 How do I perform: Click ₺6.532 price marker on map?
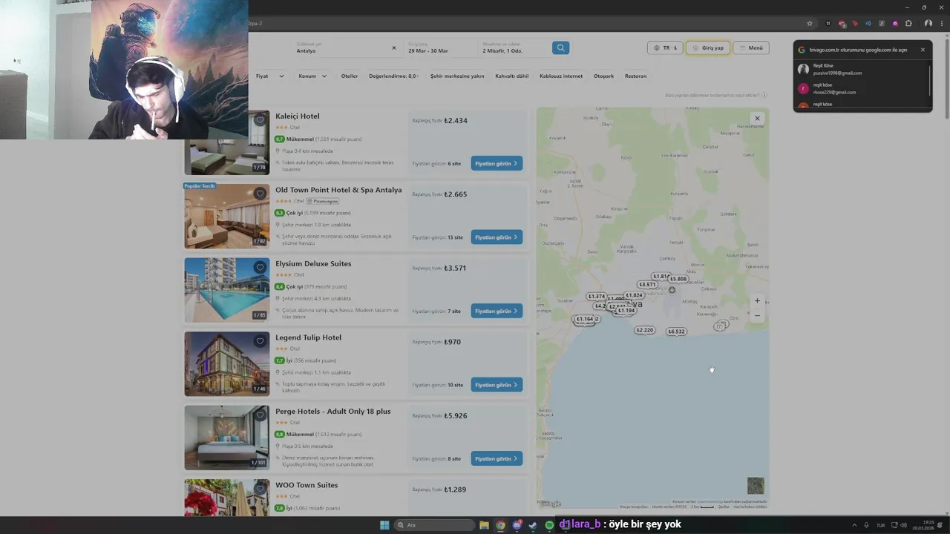coord(676,332)
